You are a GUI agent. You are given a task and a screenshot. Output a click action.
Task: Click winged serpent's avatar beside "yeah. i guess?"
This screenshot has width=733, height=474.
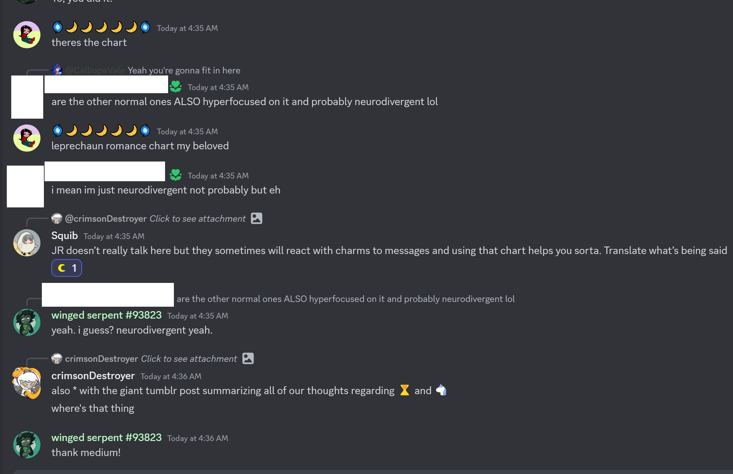[27, 322]
